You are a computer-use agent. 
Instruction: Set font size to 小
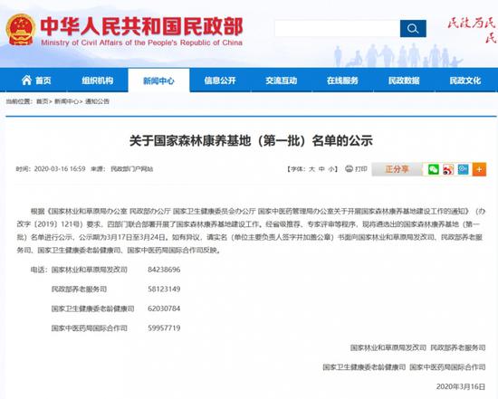pyautogui.click(x=331, y=169)
